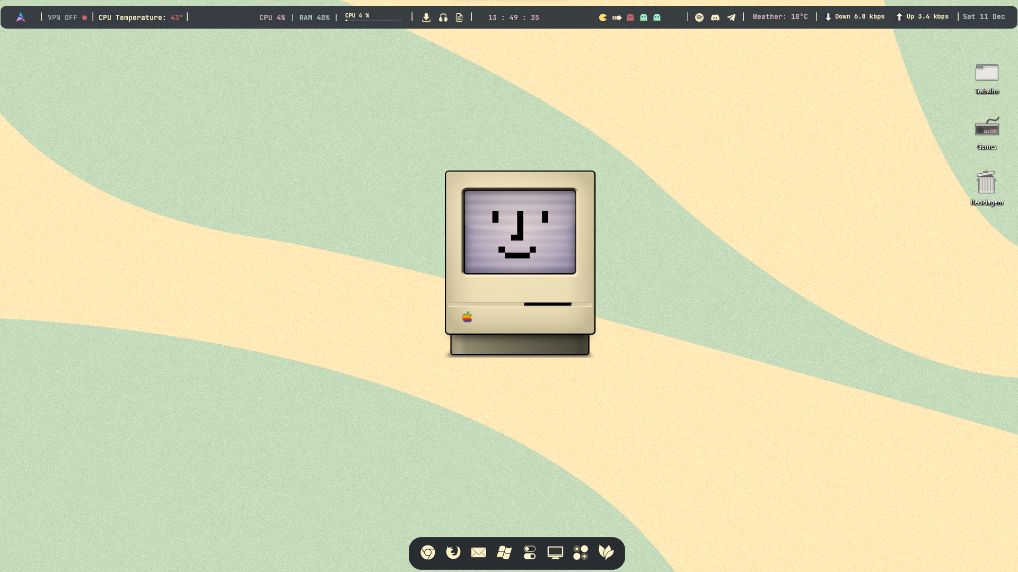Screen dimensions: 1018x572
Task: Launch Firefox from the dock
Action: point(453,553)
